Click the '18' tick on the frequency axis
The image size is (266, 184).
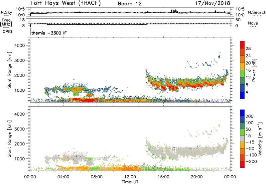pos(22,20)
